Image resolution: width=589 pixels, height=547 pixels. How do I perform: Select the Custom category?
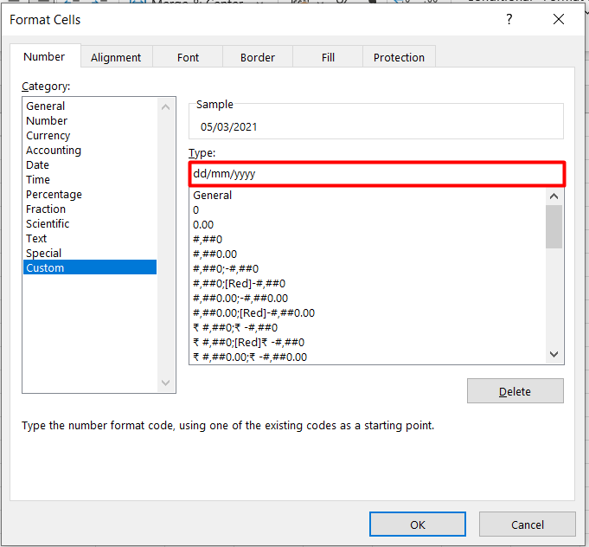[x=90, y=267]
